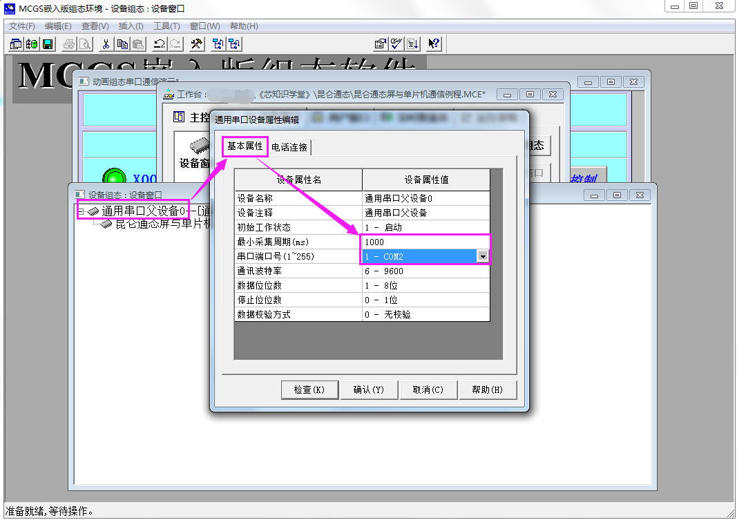The width and height of the screenshot is (737, 520).
Task: Select the 设备注释 value cell
Action: [426, 213]
